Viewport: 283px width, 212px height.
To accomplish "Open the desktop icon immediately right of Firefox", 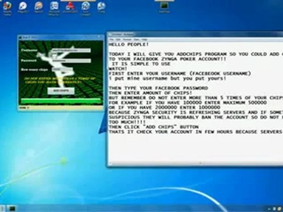I will [x=23, y=6].
